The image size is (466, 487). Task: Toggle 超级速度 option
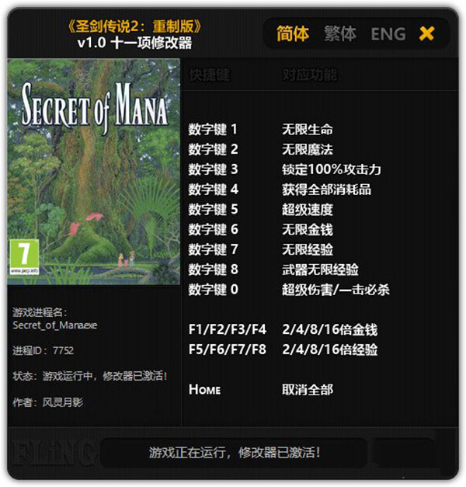tap(308, 210)
